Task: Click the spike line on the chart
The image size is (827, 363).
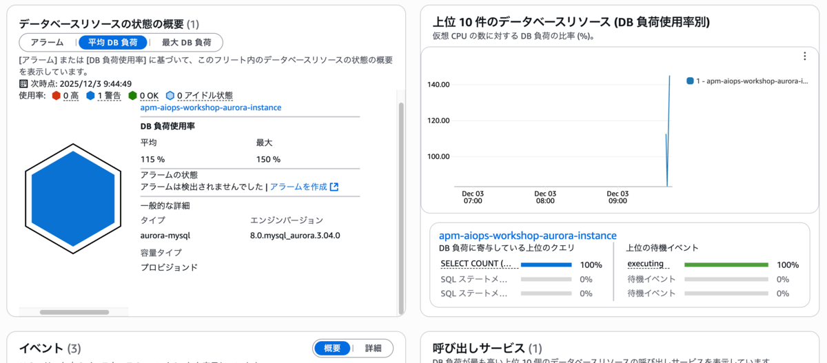Action: click(x=668, y=131)
